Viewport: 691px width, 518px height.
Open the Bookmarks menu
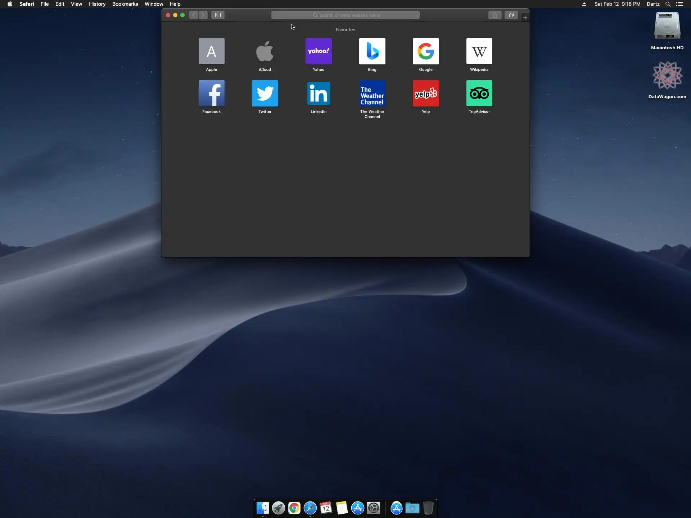[x=125, y=4]
